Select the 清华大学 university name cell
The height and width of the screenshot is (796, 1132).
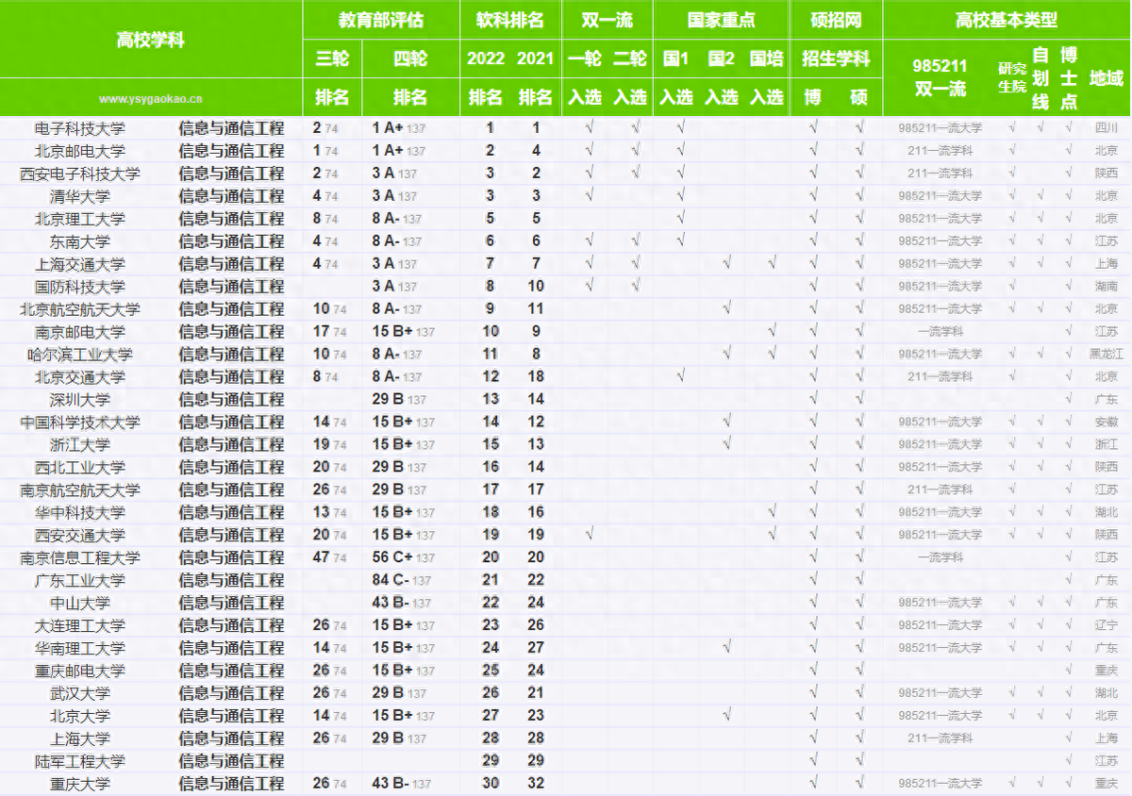80,196
